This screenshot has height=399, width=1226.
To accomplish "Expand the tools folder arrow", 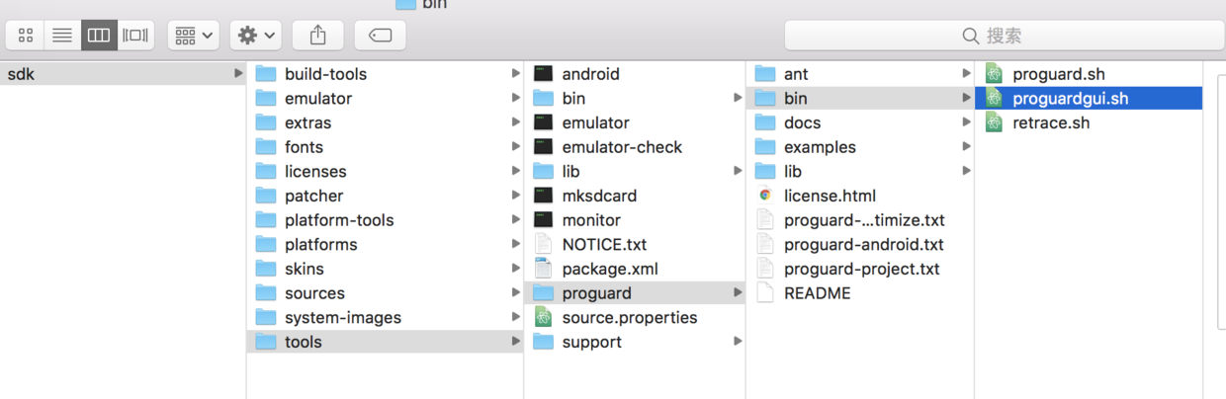I will pos(515,342).
